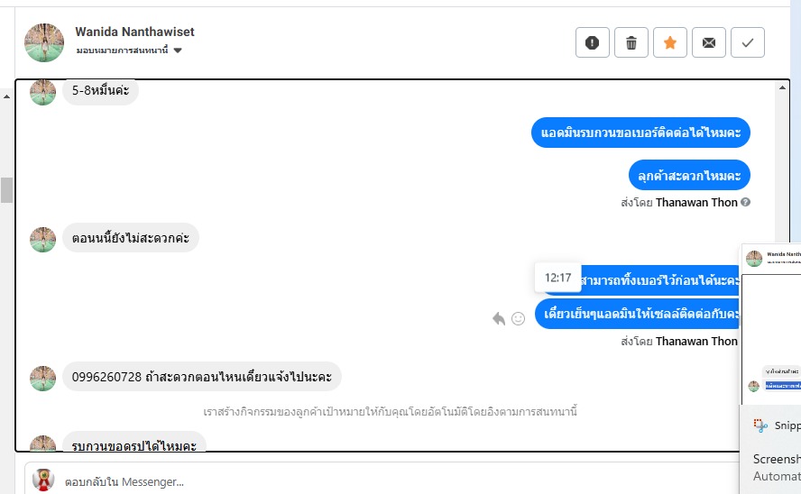Mark conversation unread with envelope icon
Viewport: 801px width, 494px height.
point(708,42)
